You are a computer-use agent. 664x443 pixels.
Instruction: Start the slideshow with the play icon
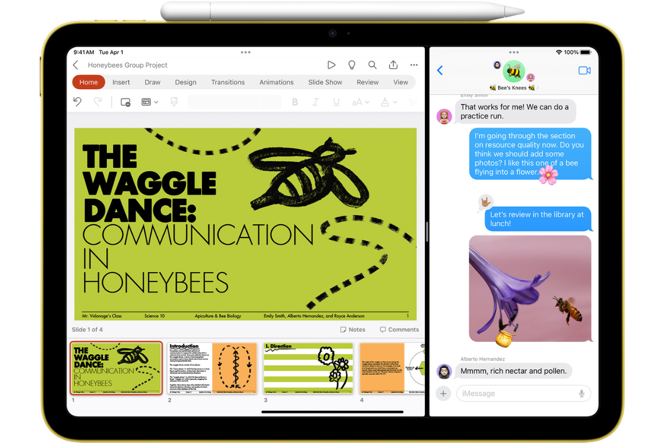point(331,65)
